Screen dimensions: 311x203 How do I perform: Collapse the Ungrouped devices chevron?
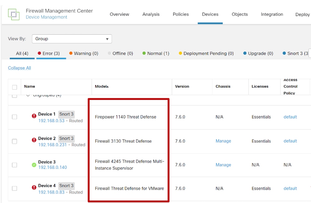click(28, 95)
